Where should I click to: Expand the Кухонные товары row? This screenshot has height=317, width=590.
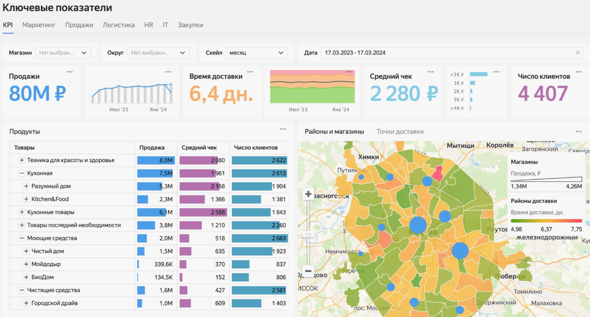coord(22,212)
